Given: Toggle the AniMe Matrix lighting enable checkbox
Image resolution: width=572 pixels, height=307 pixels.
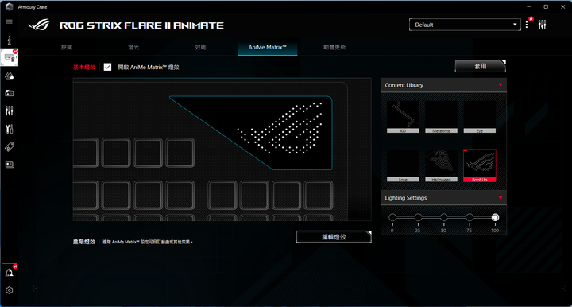Looking at the screenshot, I should point(107,67).
